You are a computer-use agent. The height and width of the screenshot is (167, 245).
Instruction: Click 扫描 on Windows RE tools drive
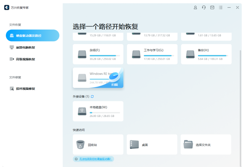point(115,85)
